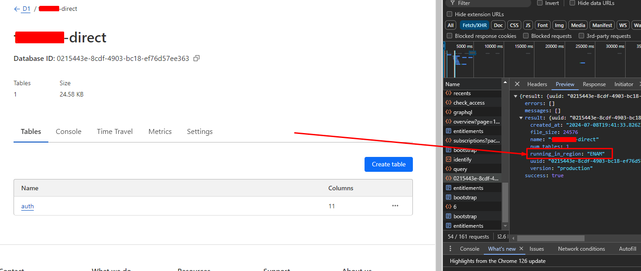Open the ellipsis menu for the auth table
This screenshot has height=271, width=641.
click(395, 206)
